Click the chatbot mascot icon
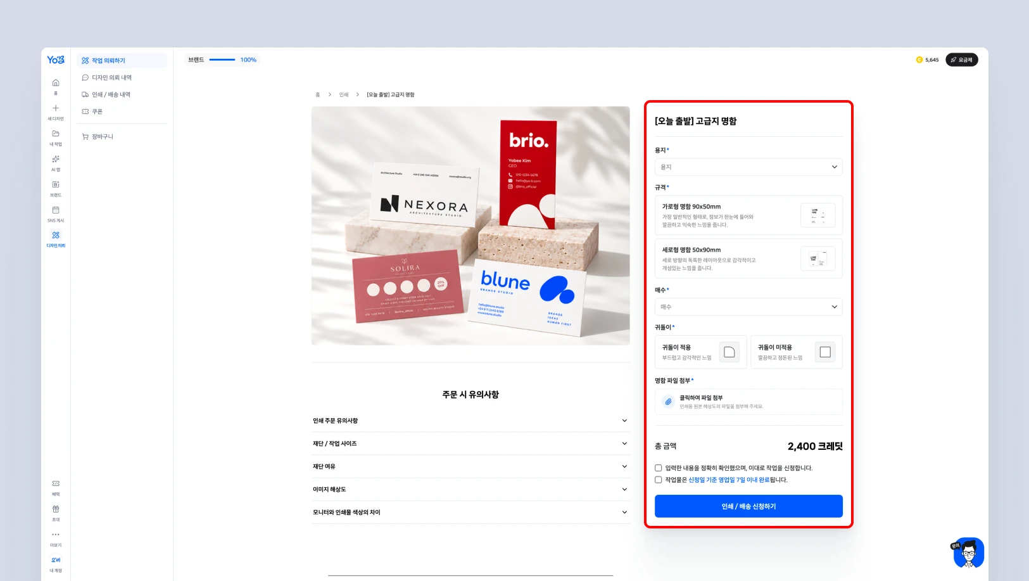 coord(969,552)
